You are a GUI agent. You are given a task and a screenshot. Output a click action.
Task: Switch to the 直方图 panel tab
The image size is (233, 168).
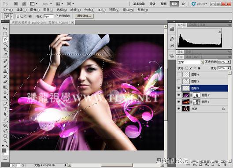pyautogui.click(x=181, y=25)
